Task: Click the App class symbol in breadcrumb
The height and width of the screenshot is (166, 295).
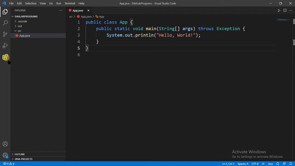Action: coord(100,17)
